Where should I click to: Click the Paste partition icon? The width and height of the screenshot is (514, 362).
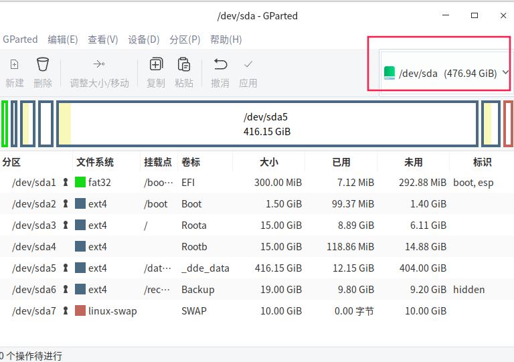point(184,64)
